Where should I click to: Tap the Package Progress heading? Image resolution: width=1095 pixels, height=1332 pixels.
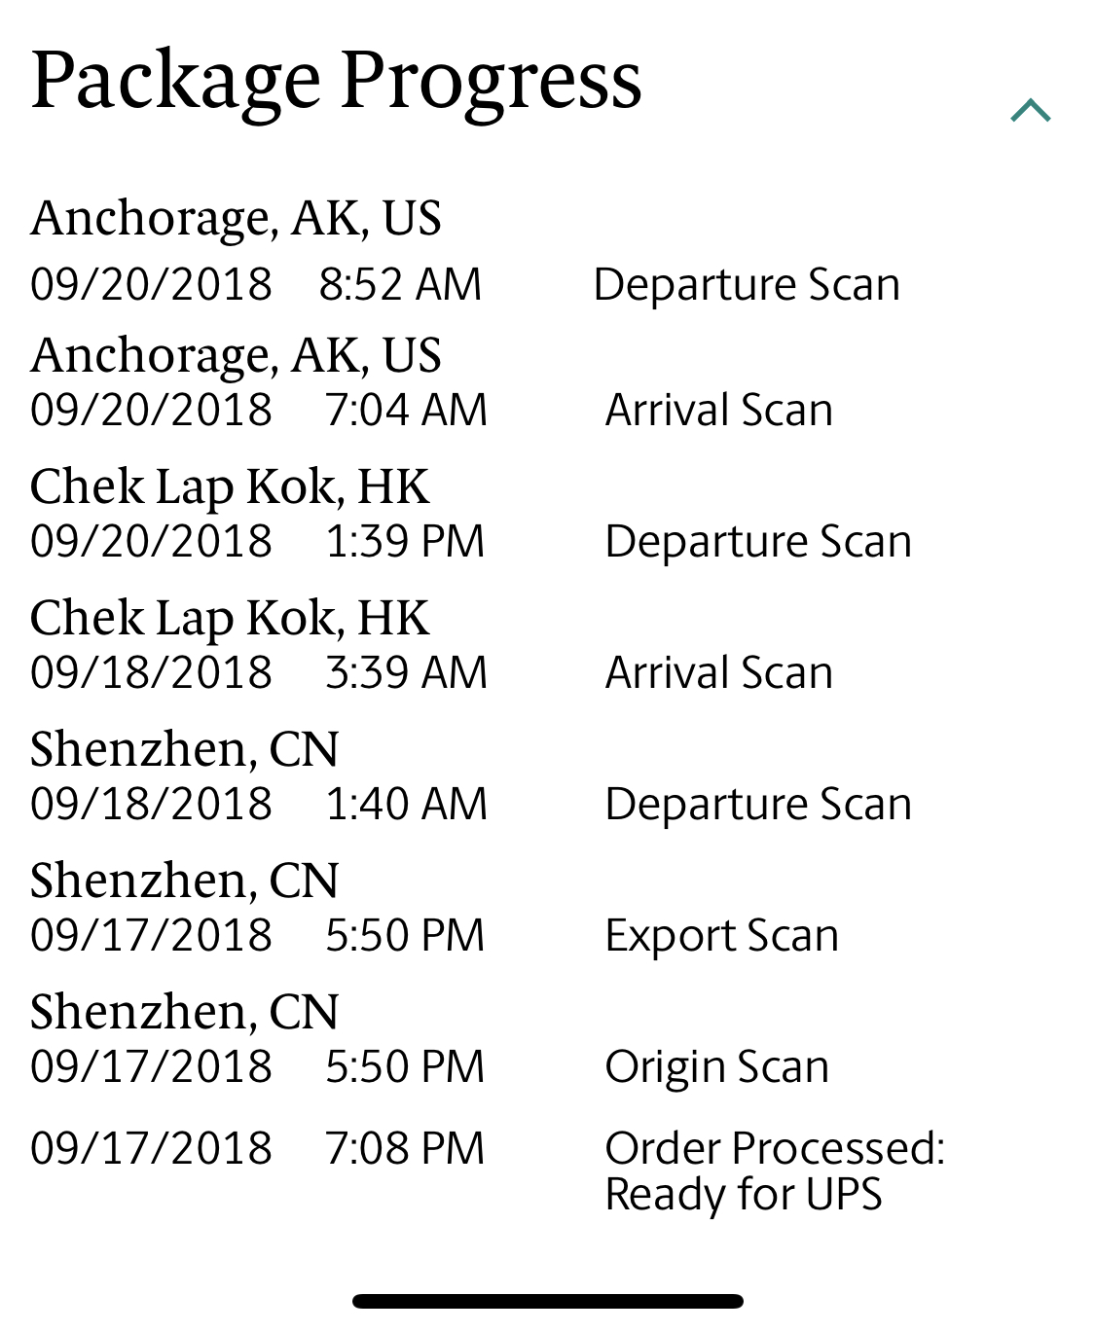[337, 82]
